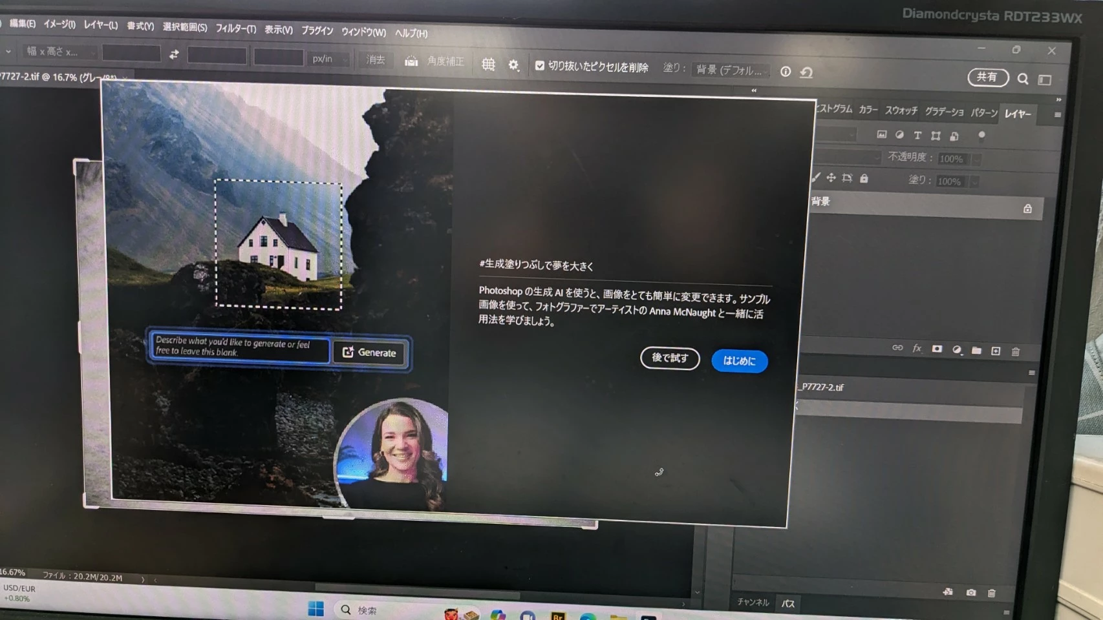The height and width of the screenshot is (620, 1103).
Task: Collapse panels with double-arrow icon above layers tab
Action: [1058, 99]
